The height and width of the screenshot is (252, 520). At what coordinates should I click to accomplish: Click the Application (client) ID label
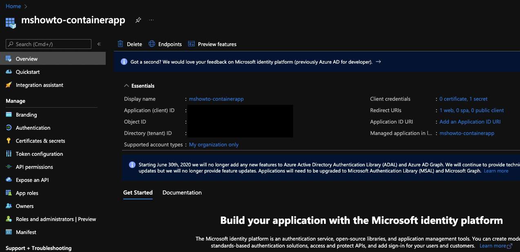[x=149, y=110]
